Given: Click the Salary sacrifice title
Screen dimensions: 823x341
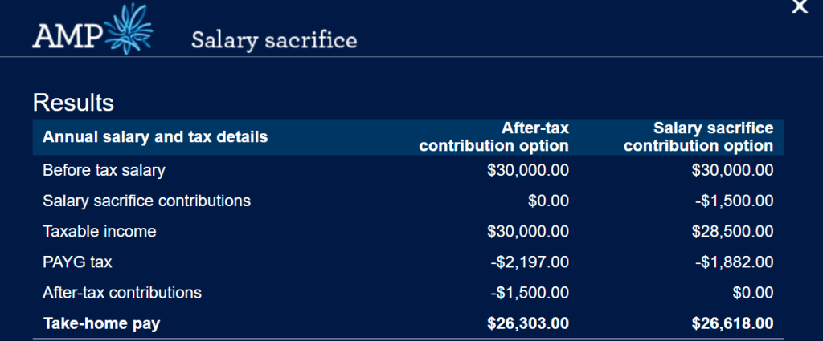Looking at the screenshot, I should [273, 40].
